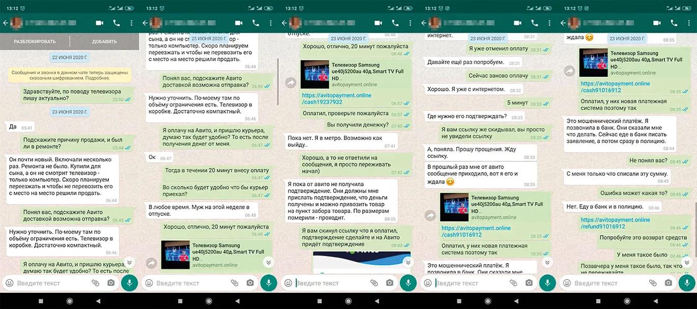Tap the РАЗБЛОКИРОВАТЬ button

[x=35, y=41]
